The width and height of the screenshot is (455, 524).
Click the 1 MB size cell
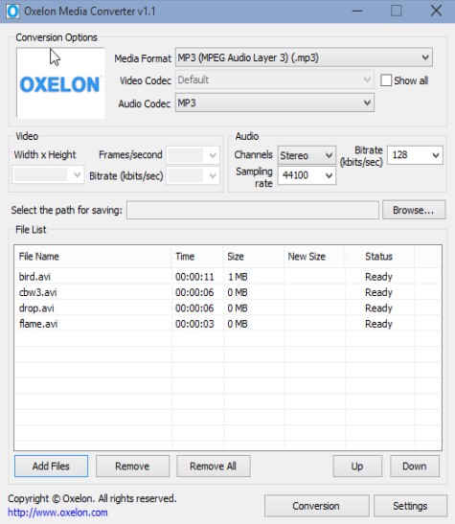[238, 277]
